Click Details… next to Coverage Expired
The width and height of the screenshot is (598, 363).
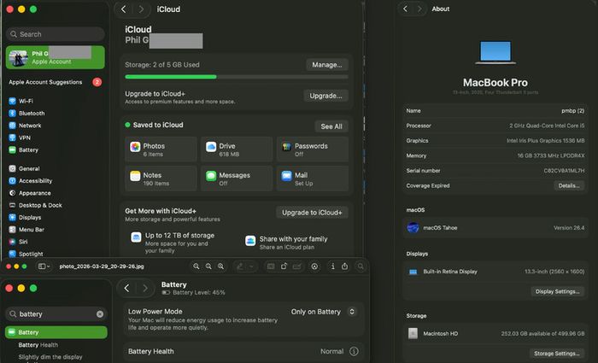[569, 185]
